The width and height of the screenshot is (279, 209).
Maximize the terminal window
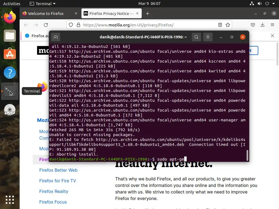click(x=232, y=37)
